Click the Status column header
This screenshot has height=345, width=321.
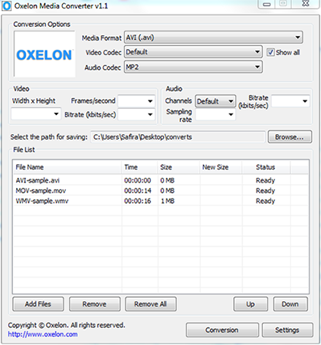click(x=266, y=167)
